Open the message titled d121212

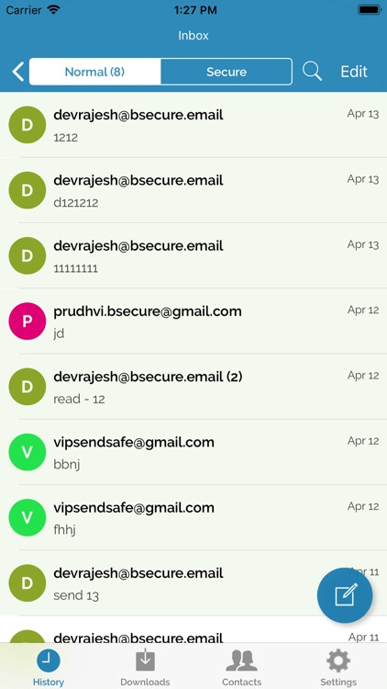coord(193,190)
